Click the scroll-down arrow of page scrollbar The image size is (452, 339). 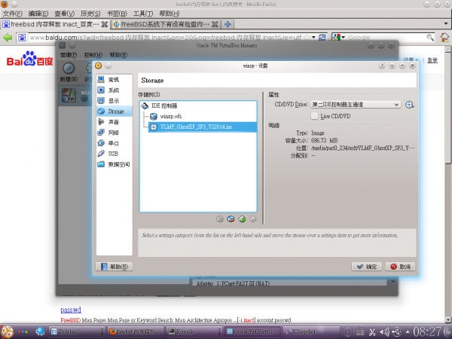click(x=447, y=319)
